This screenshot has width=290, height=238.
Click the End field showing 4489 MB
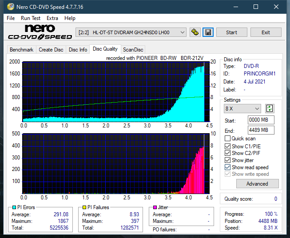pyautogui.click(x=261, y=130)
